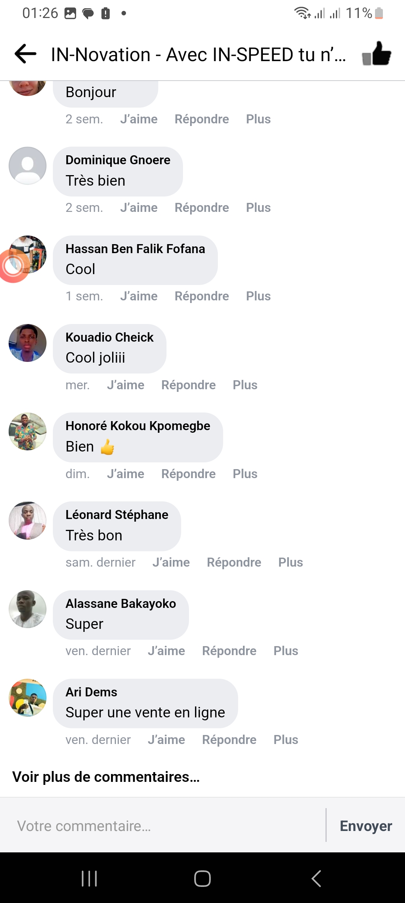Like Alassane Bakayoko's 'Super' comment
This screenshot has height=903, width=405.
(166, 651)
